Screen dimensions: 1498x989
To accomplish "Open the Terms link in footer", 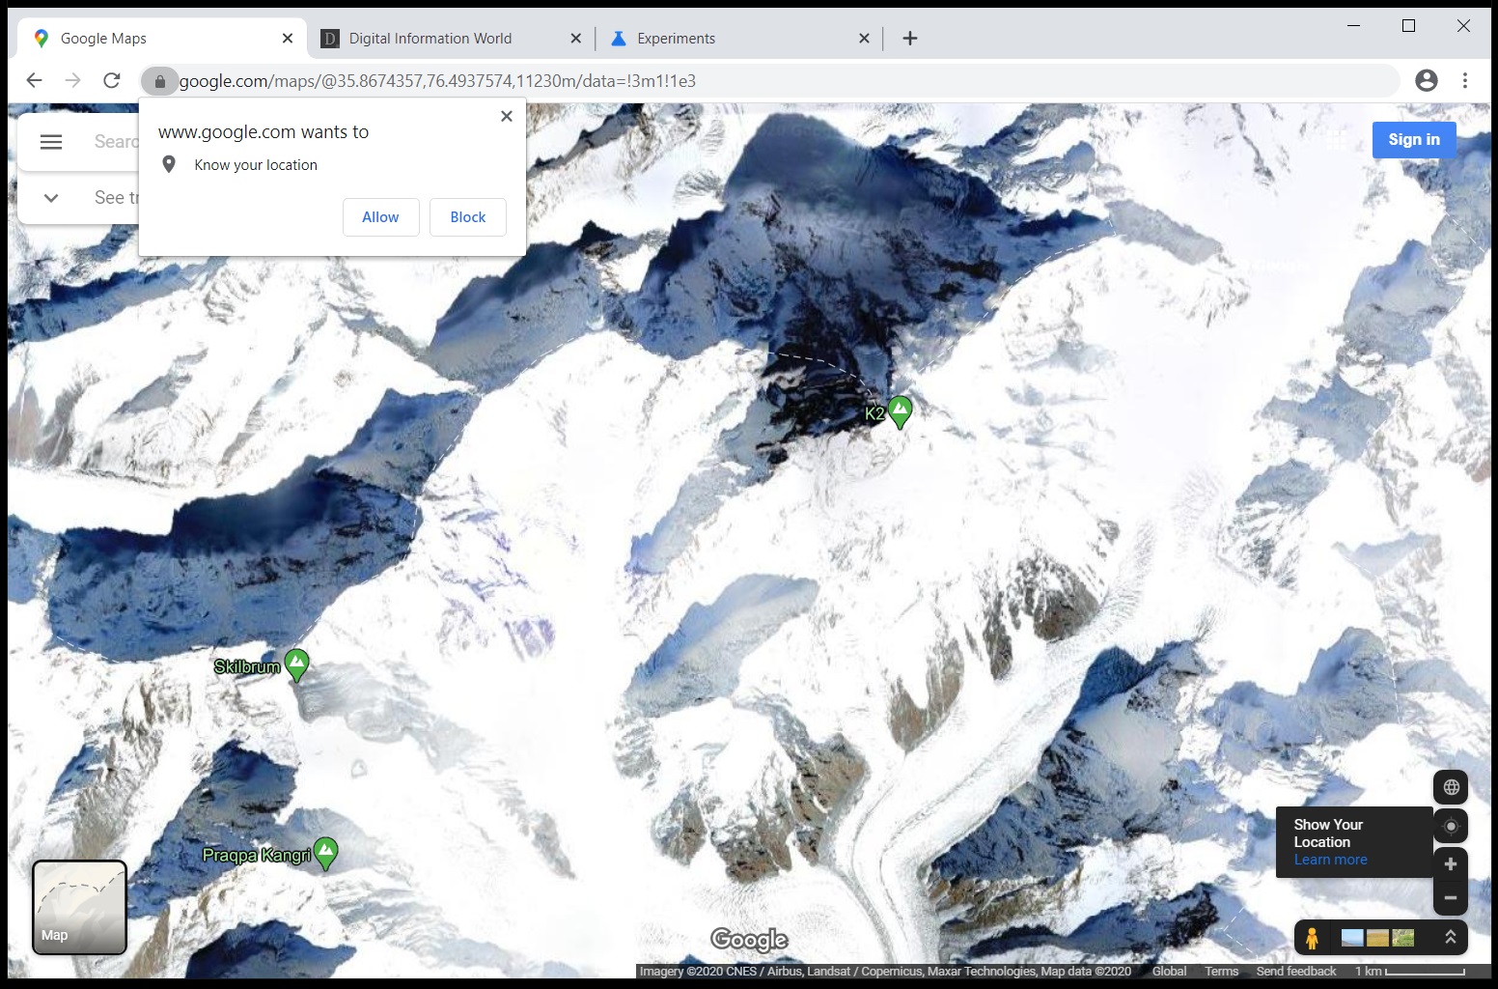I will 1221,972.
